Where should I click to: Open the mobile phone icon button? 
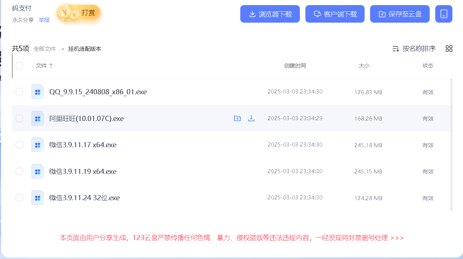click(x=444, y=14)
